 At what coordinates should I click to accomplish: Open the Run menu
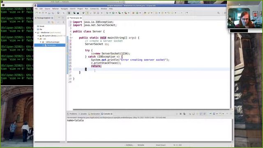pos(86,9)
